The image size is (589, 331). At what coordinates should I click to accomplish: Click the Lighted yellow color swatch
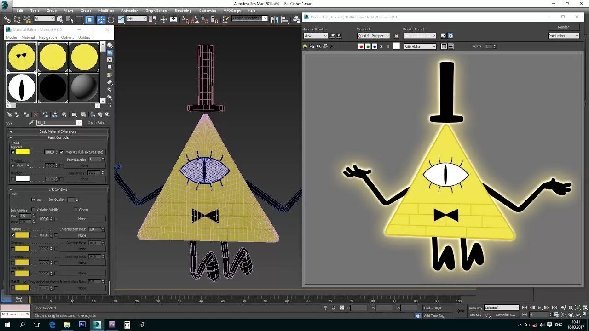[23, 152]
